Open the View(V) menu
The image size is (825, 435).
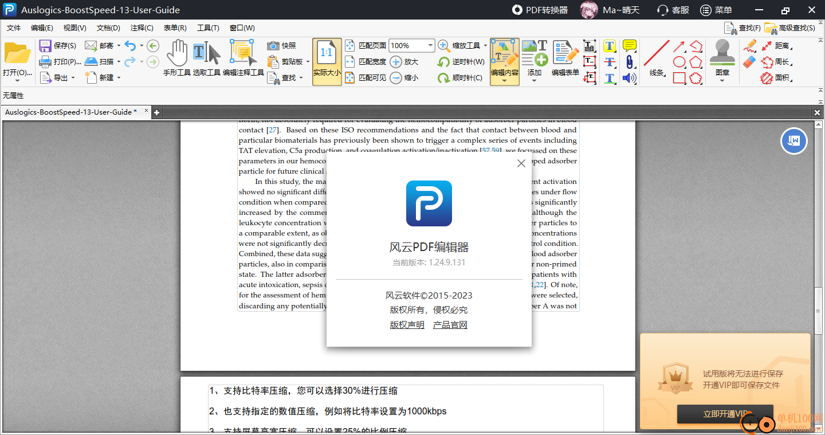(x=75, y=28)
